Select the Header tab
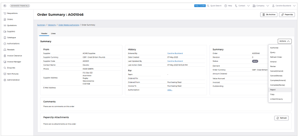 44,33
